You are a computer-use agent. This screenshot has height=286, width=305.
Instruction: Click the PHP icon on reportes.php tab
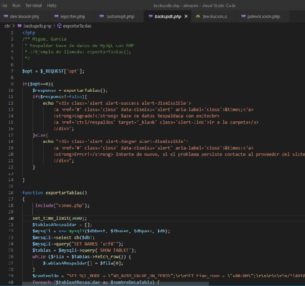(57, 16)
